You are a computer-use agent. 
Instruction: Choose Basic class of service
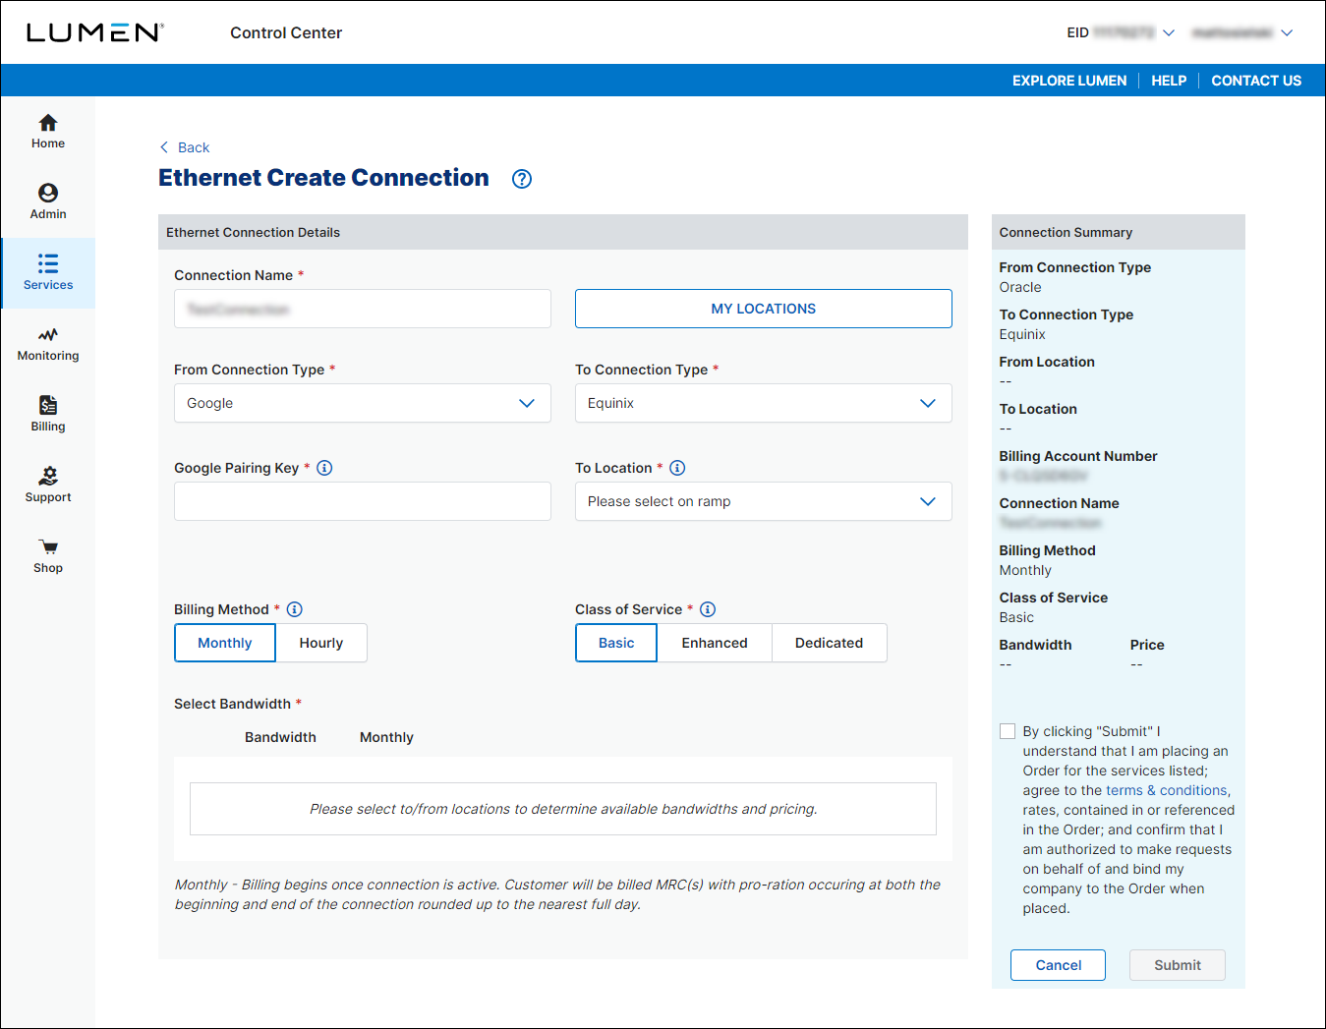pyautogui.click(x=616, y=643)
